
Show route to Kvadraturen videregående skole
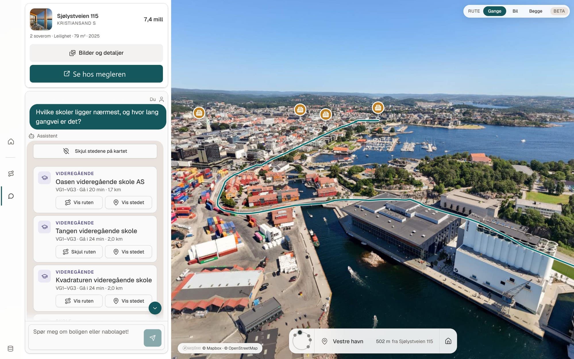pos(79,301)
